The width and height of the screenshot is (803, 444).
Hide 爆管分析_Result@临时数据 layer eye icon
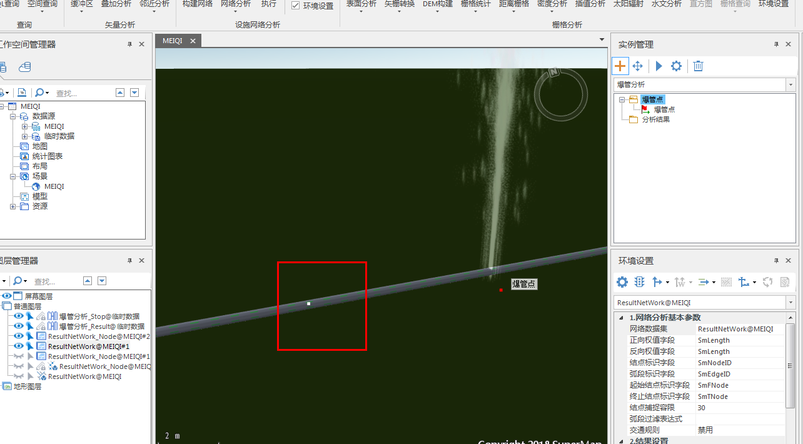click(x=19, y=326)
